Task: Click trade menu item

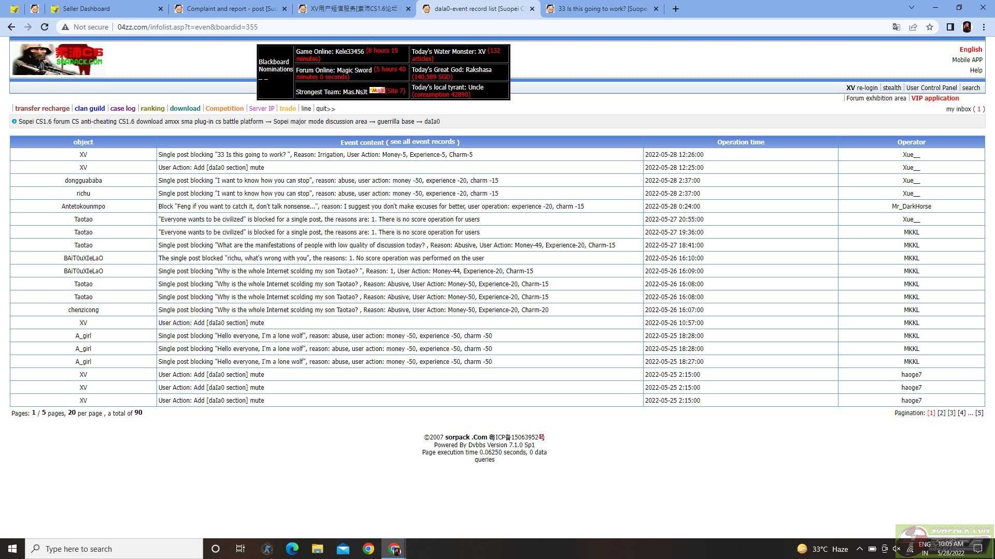Action: [x=288, y=109]
